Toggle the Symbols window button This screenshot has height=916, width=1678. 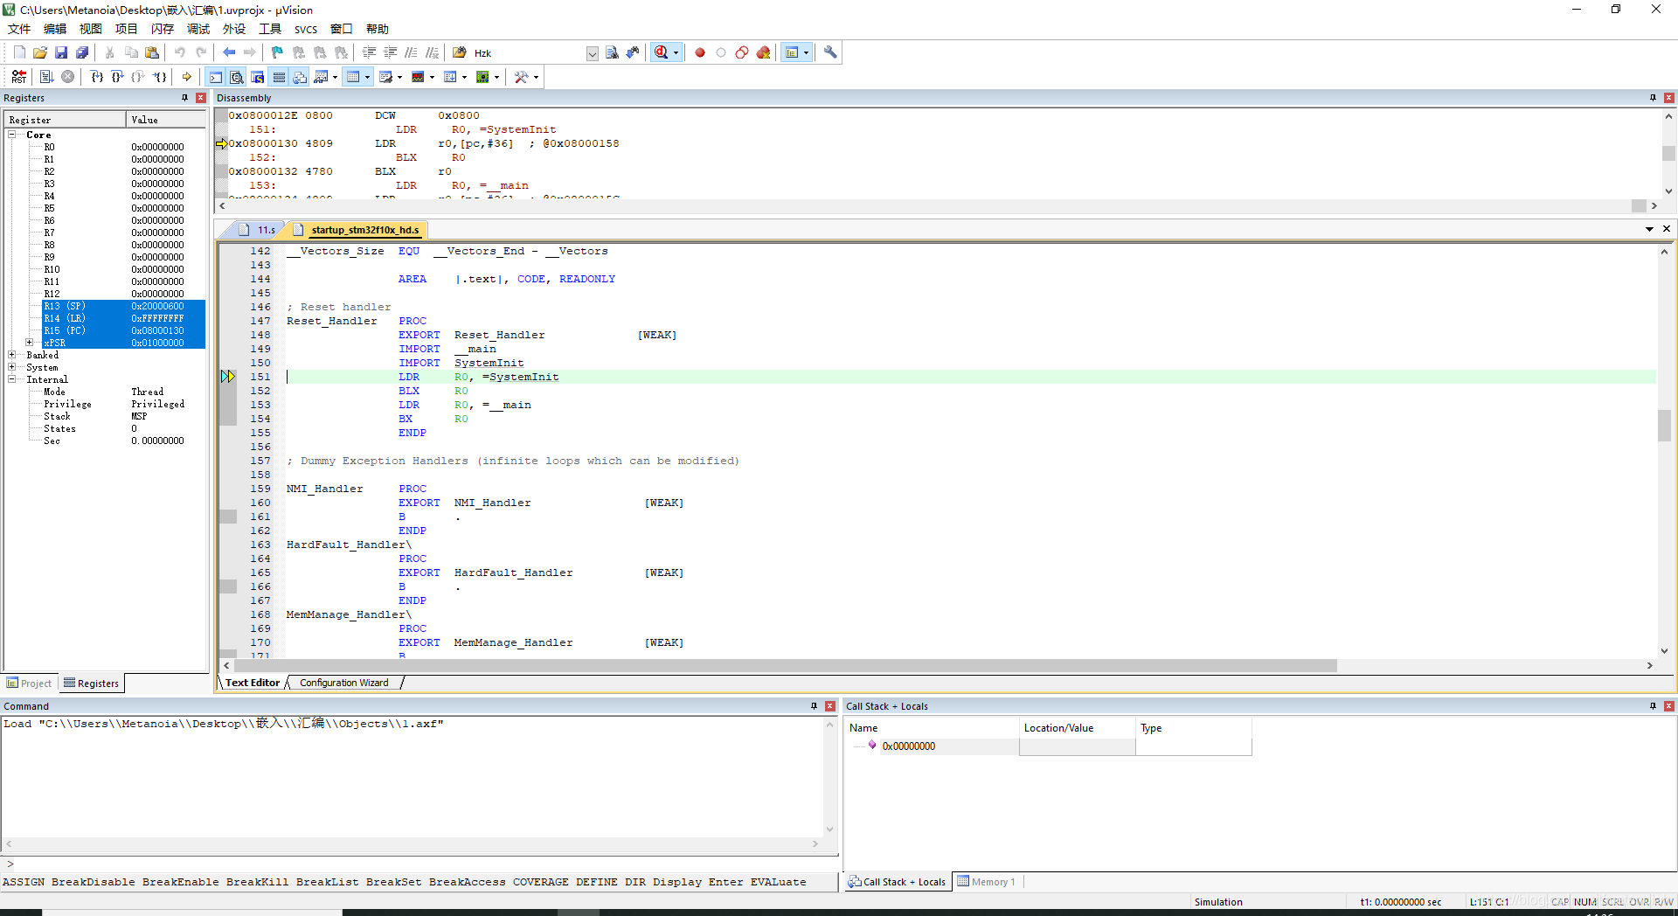coord(258,77)
